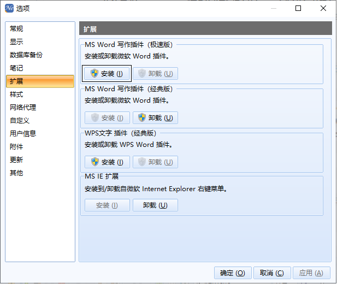337x284 pixels.
Task: Select the highlighted 扩展 category
Action: tap(40, 81)
